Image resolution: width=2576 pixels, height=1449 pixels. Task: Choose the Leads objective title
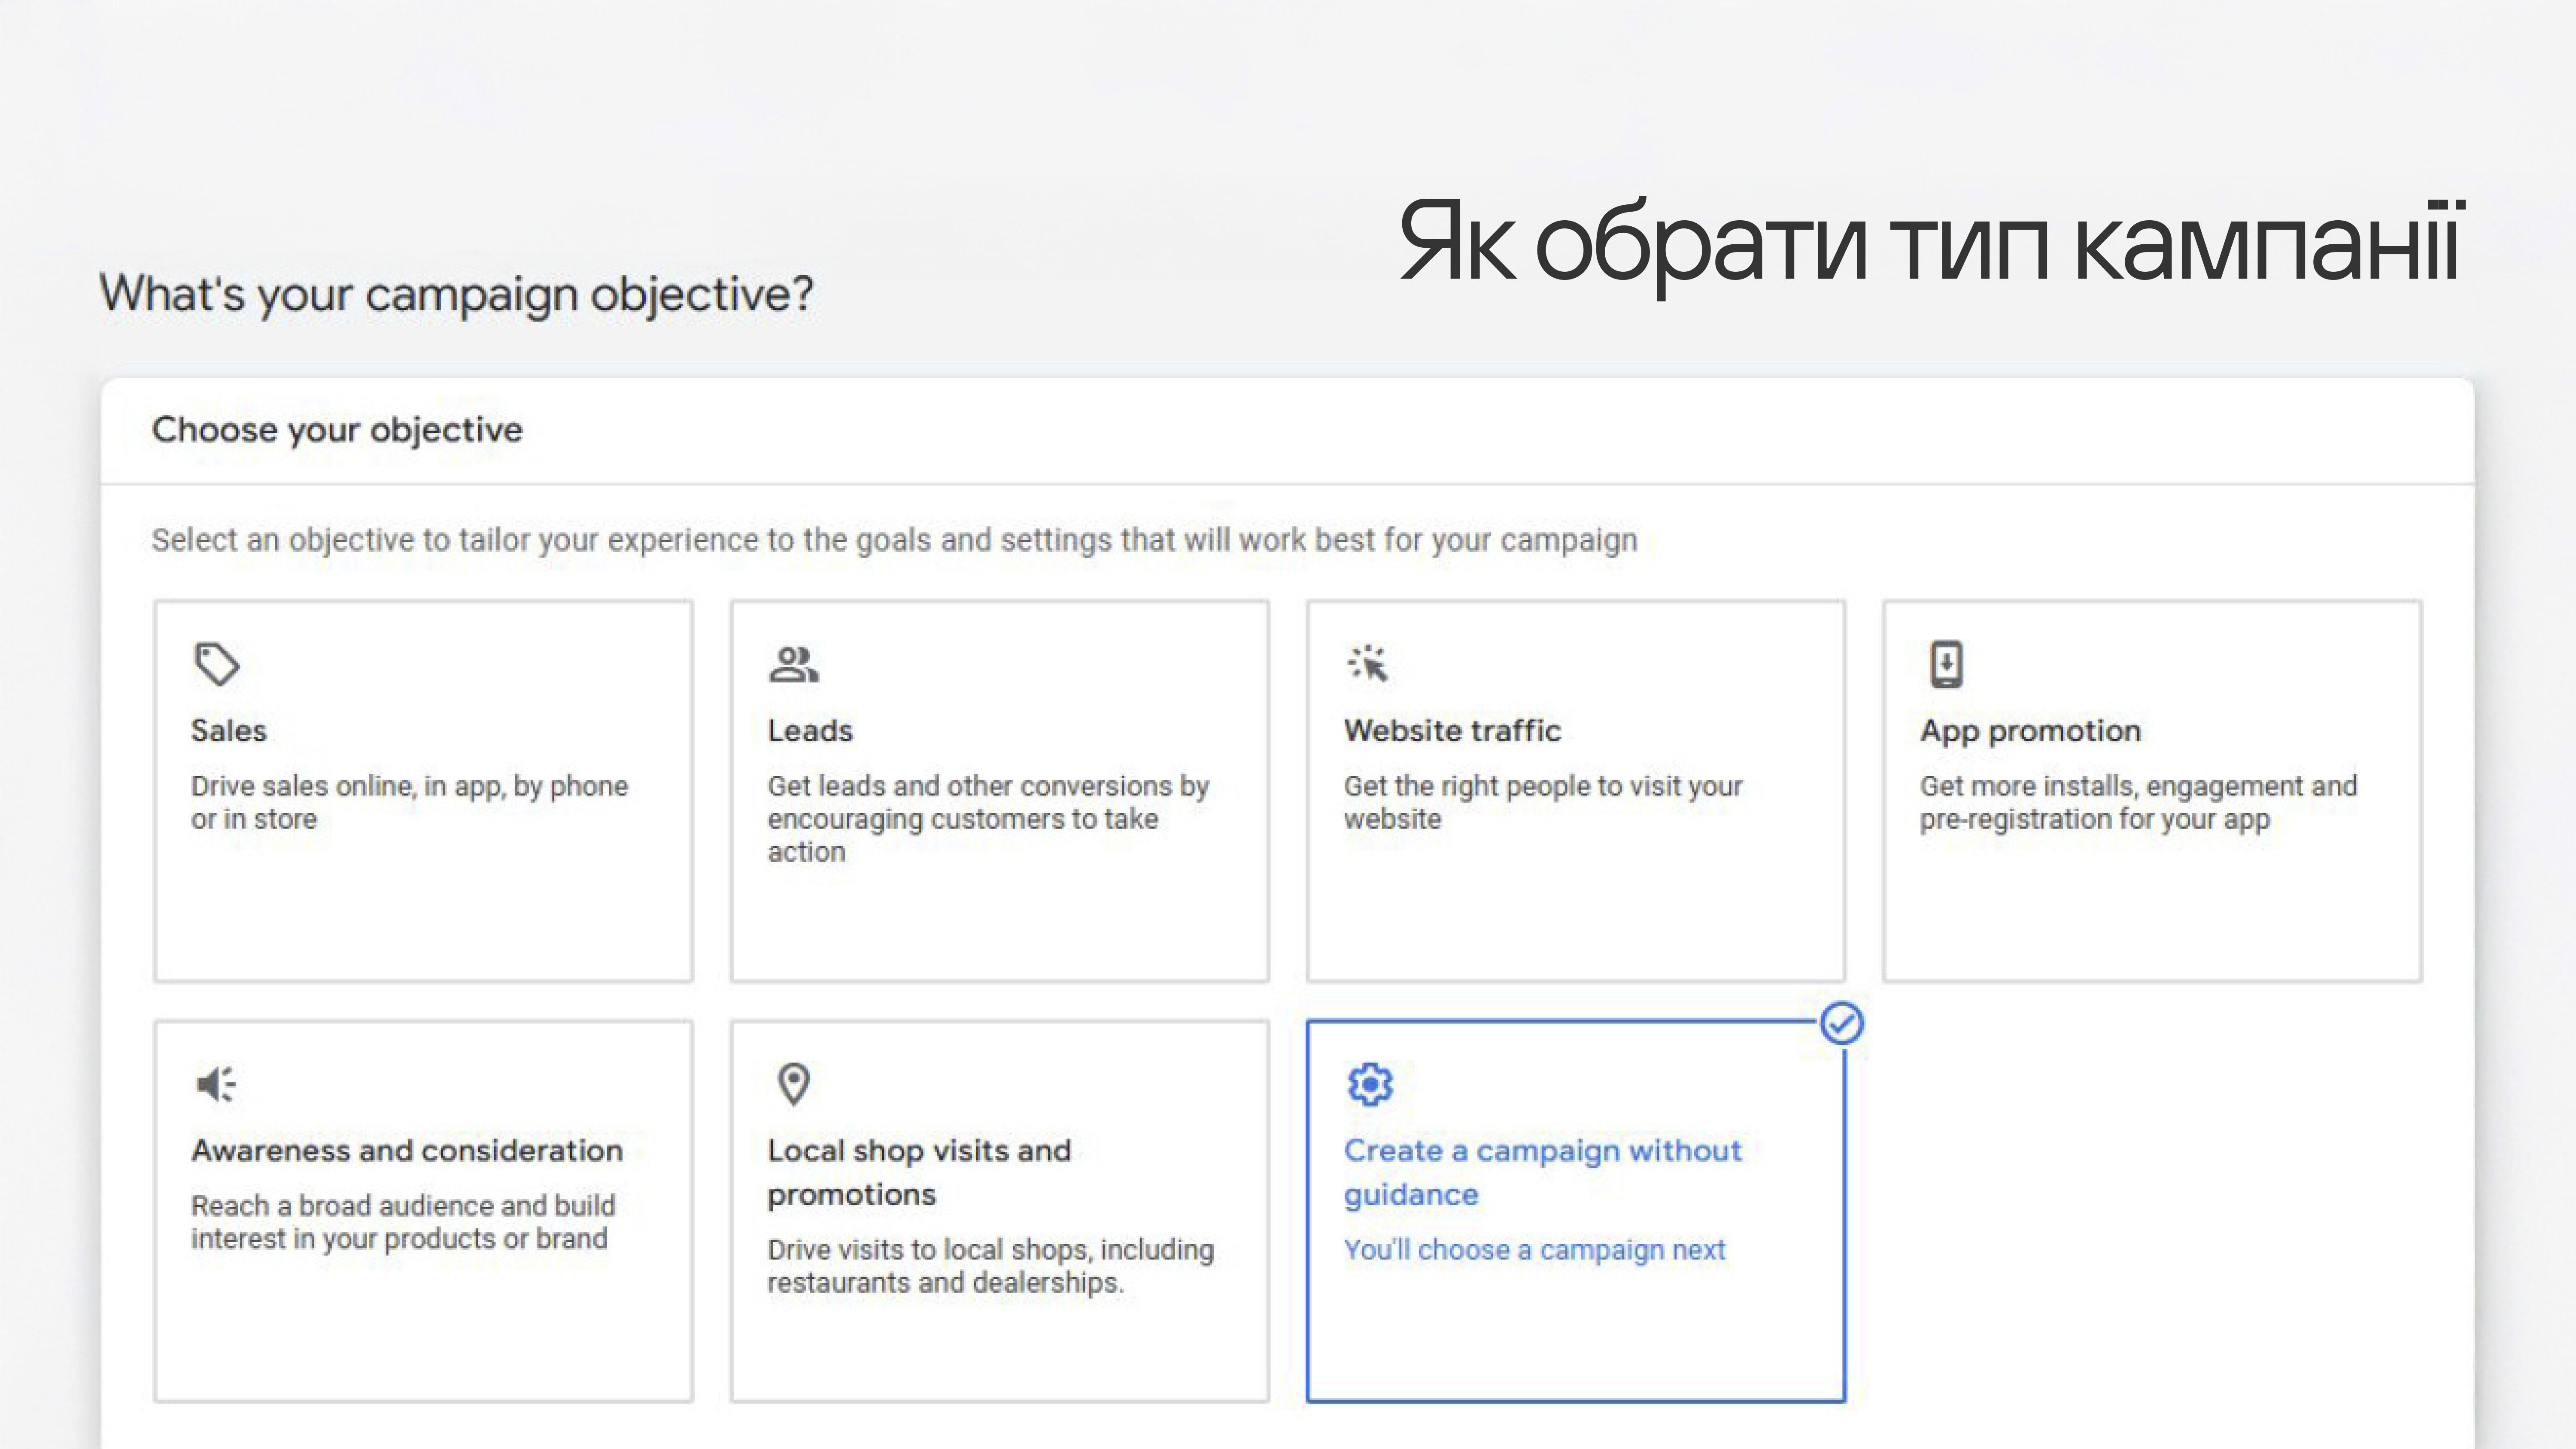click(x=810, y=731)
